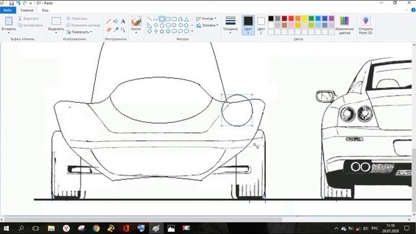
Task: Click the Redo arrow in title bar
Action: (x=25, y=3)
